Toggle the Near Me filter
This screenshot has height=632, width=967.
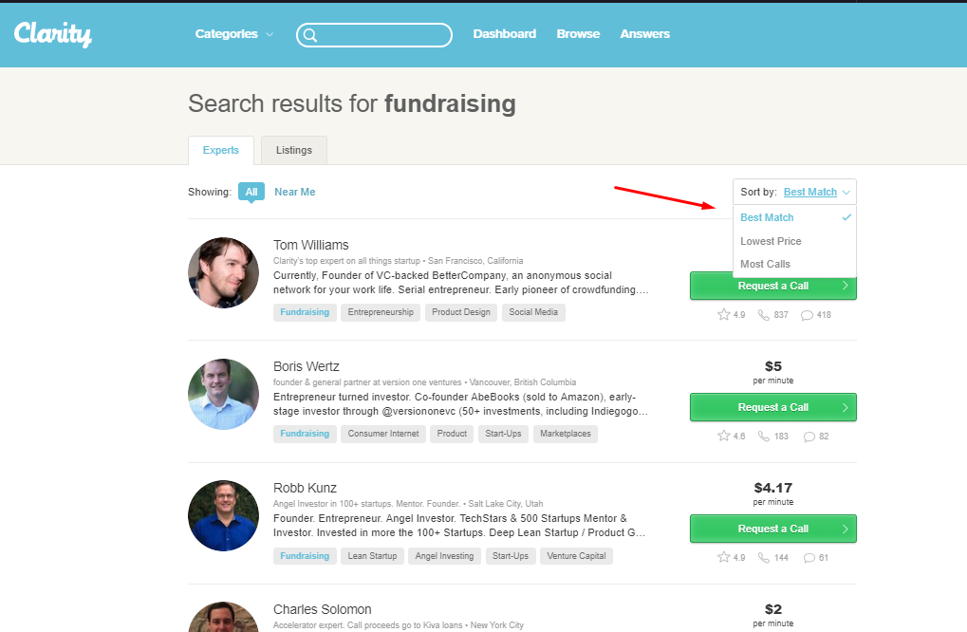pos(295,192)
